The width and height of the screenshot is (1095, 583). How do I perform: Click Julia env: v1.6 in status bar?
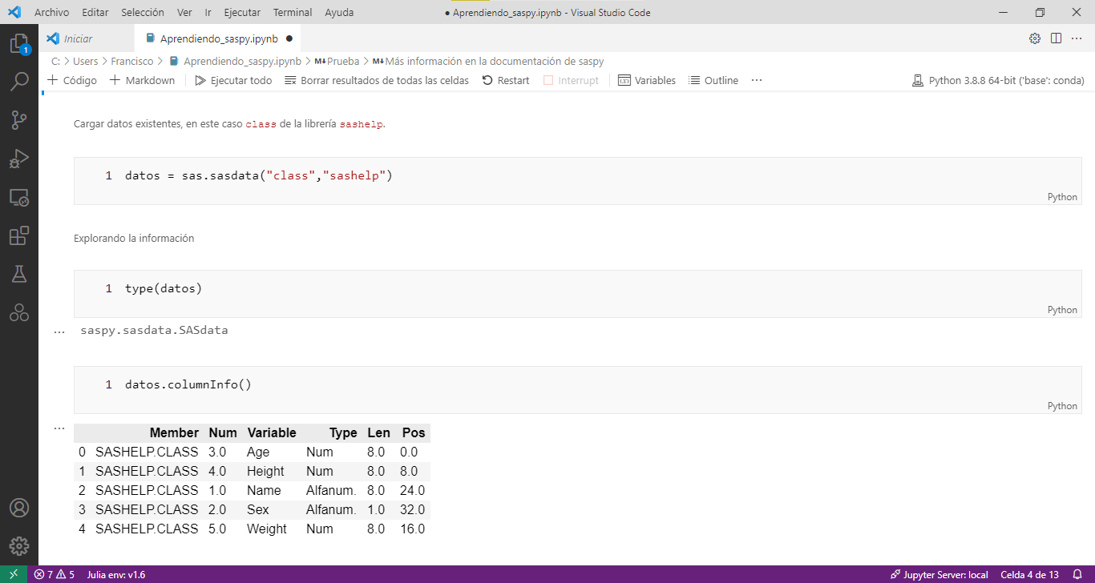[x=116, y=574]
